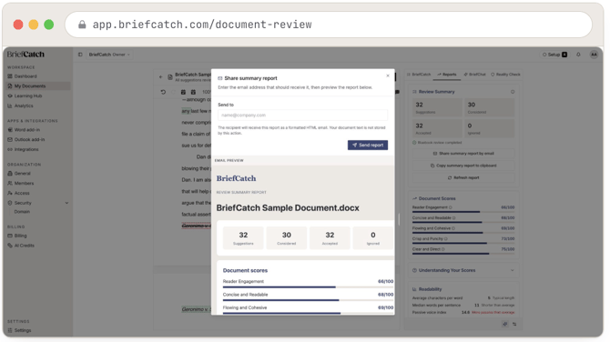
Task: Click the Review Summary info icon
Action: click(x=513, y=92)
